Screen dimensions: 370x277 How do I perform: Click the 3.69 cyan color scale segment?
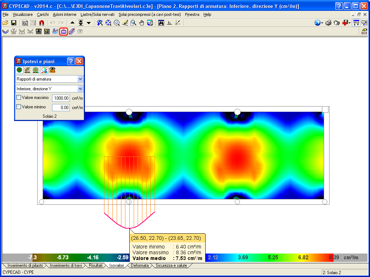(x=243, y=257)
